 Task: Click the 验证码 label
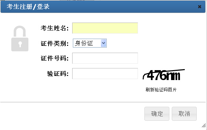click(58, 74)
